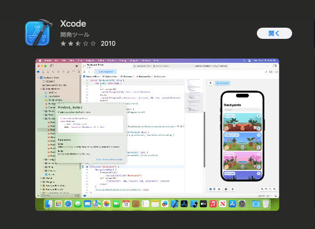Click Notes in the dock
This screenshot has width=315, height=229.
155,204
